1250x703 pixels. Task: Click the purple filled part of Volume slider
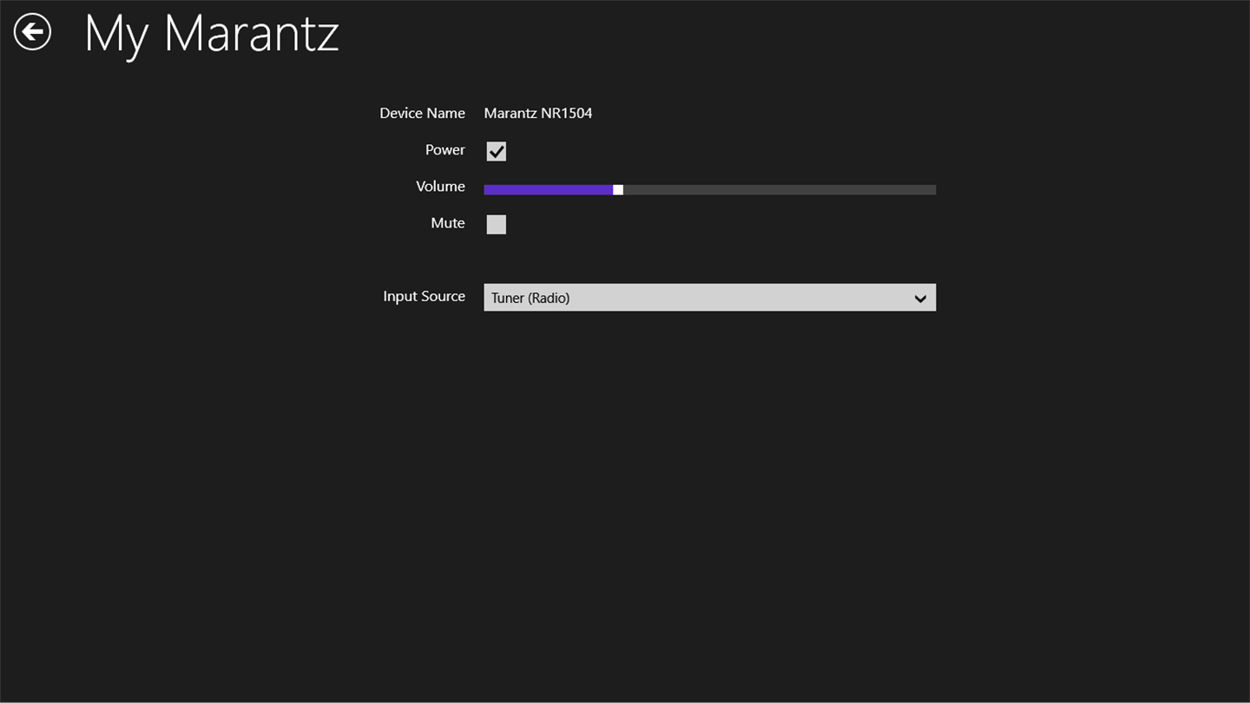coord(547,189)
